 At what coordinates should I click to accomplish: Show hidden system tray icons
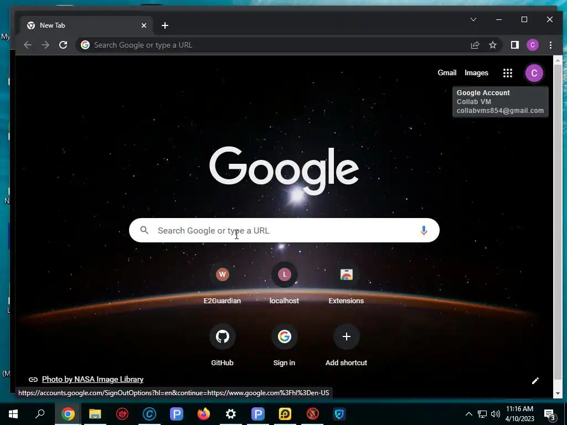[x=468, y=414]
